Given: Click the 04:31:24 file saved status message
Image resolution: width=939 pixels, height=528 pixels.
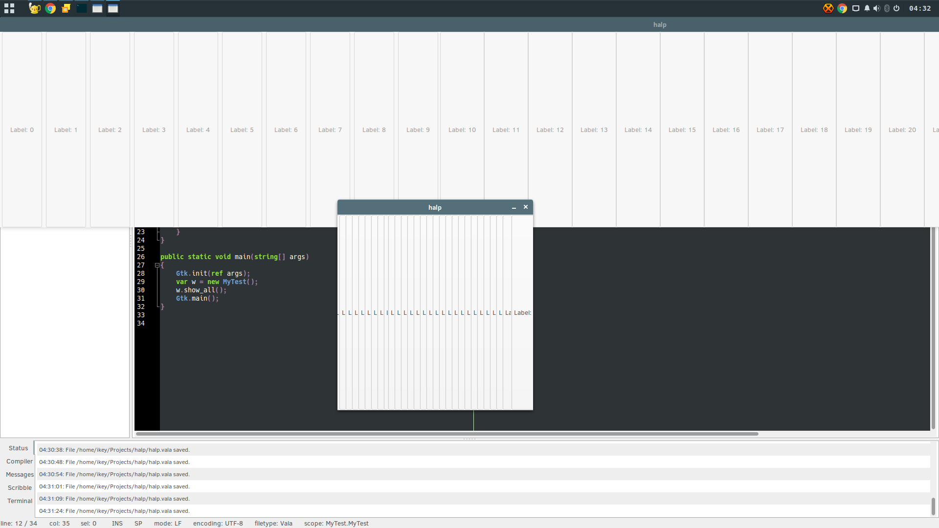Looking at the screenshot, I should click(x=484, y=511).
